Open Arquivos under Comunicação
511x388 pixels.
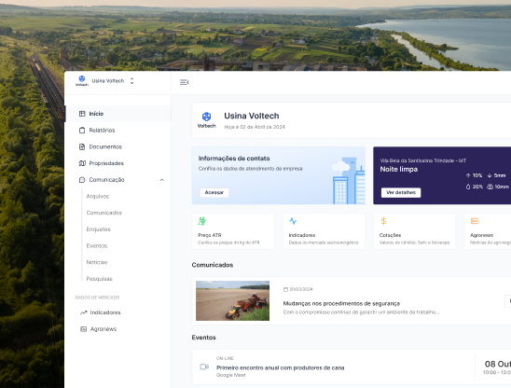tap(97, 196)
